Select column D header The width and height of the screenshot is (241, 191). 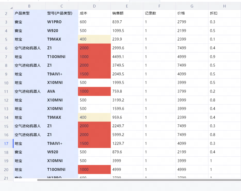pyautogui.click(x=94, y=6)
